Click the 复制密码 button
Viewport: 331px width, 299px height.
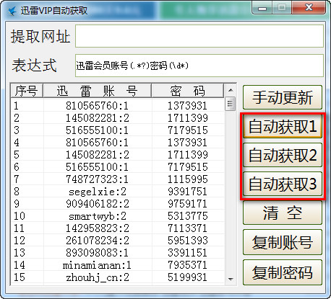click(x=283, y=272)
